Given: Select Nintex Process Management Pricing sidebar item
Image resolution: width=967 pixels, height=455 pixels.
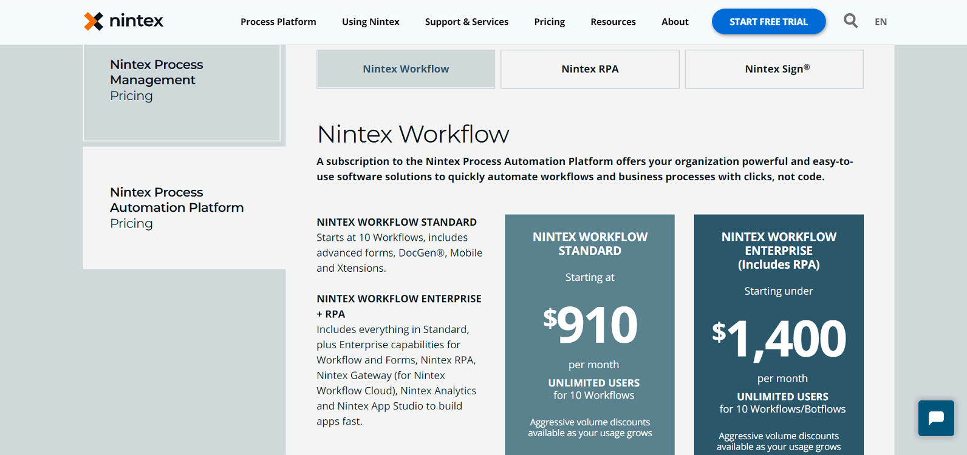Looking at the screenshot, I should (x=182, y=92).
